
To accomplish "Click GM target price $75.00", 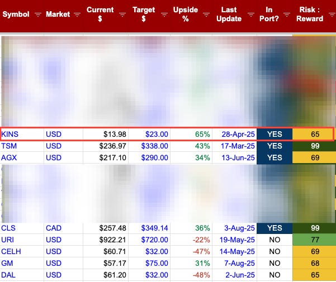I will [x=149, y=263].
